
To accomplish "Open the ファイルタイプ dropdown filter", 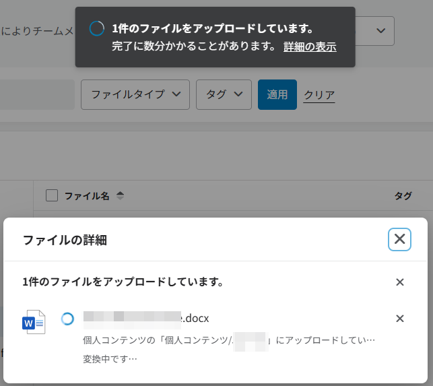I will coord(135,94).
